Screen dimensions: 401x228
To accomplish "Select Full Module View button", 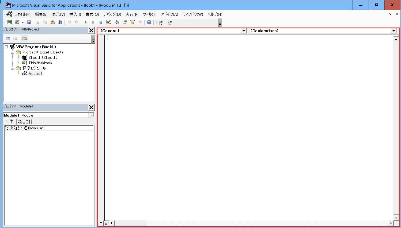I will pyautogui.click(x=106, y=223).
